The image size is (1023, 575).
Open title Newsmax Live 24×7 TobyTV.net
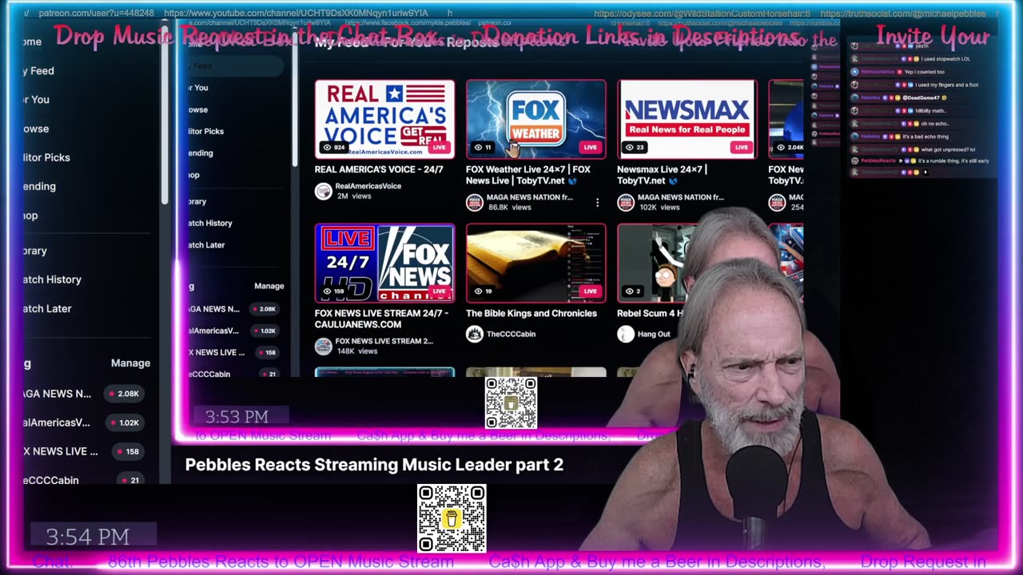[662, 175]
